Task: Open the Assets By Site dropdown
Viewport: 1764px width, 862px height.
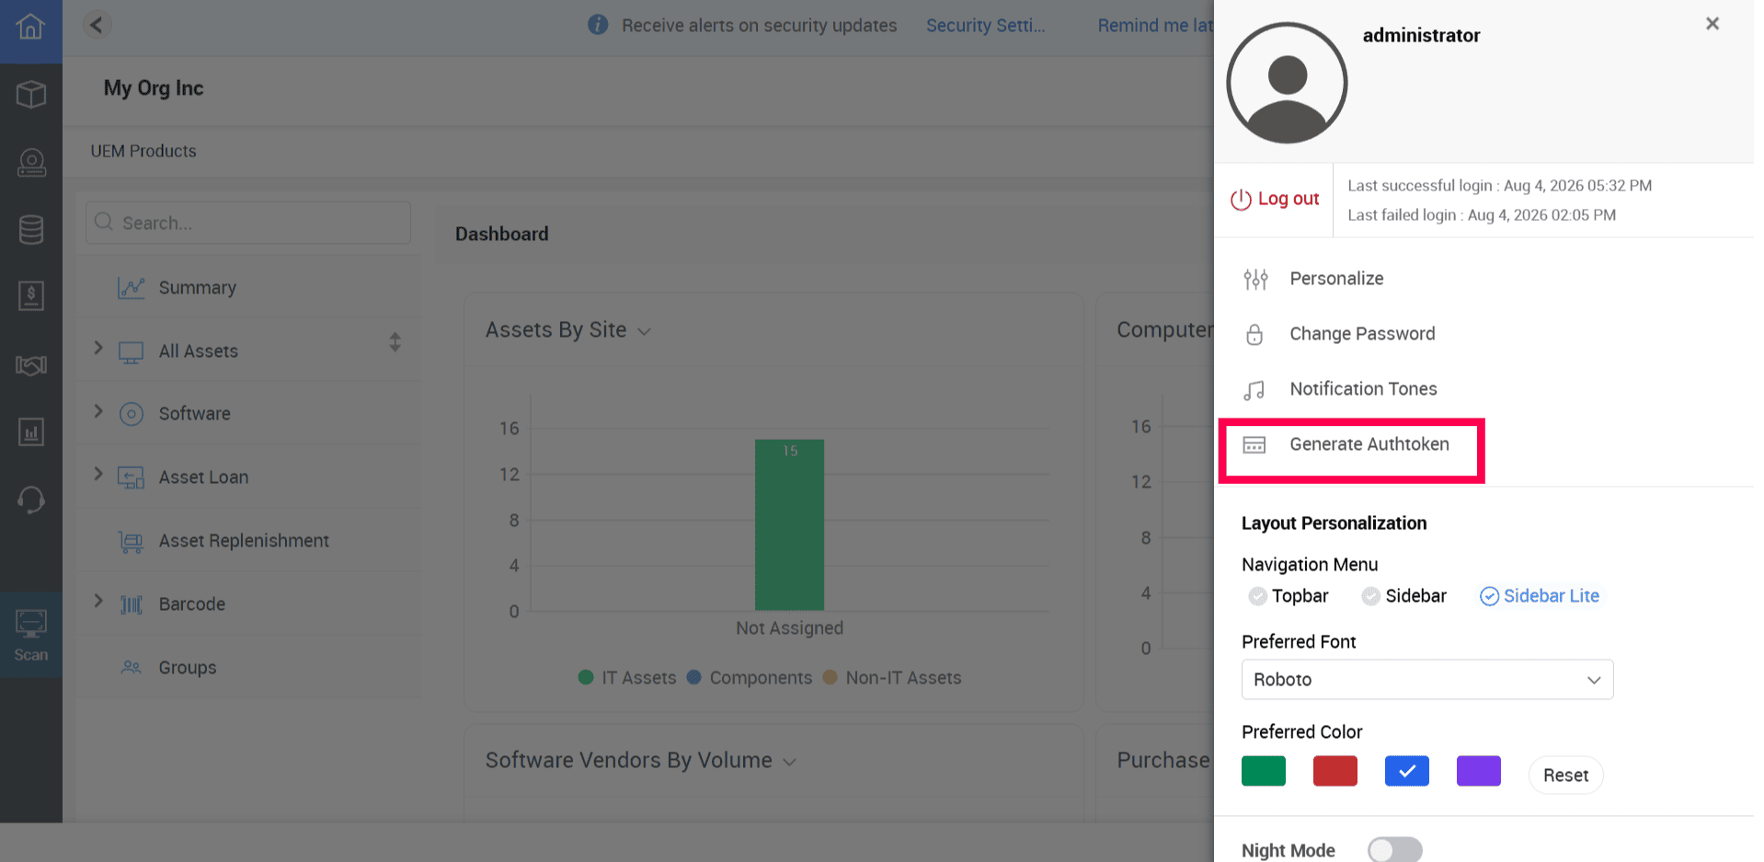Action: tap(645, 331)
